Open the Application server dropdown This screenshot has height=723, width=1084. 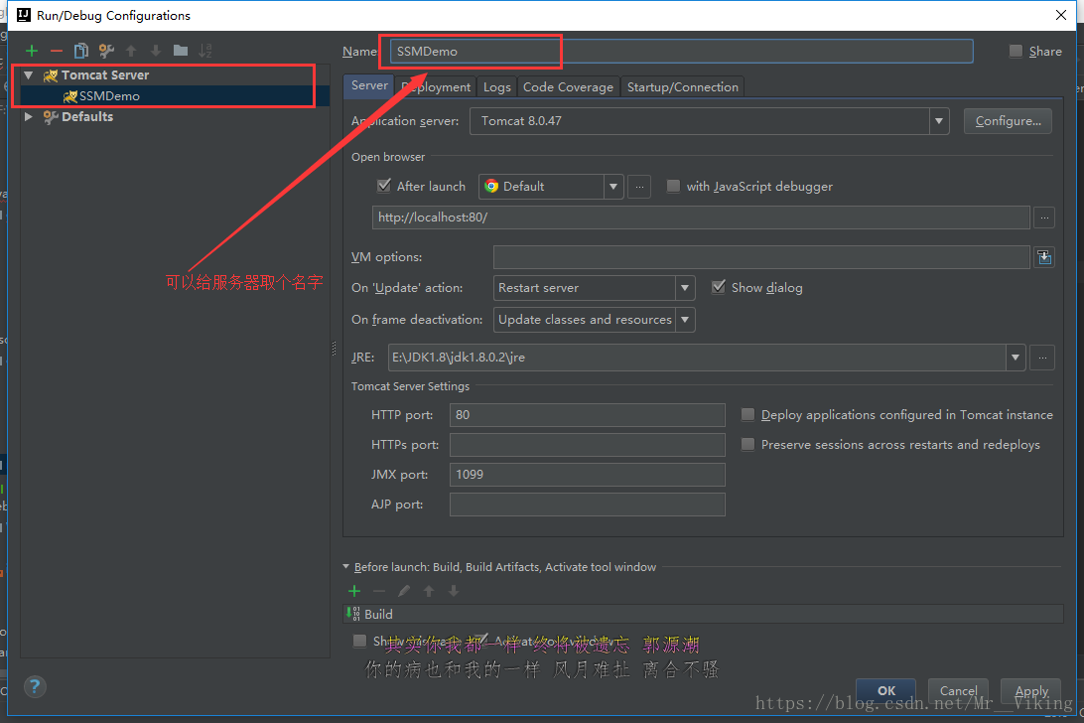[x=938, y=121]
